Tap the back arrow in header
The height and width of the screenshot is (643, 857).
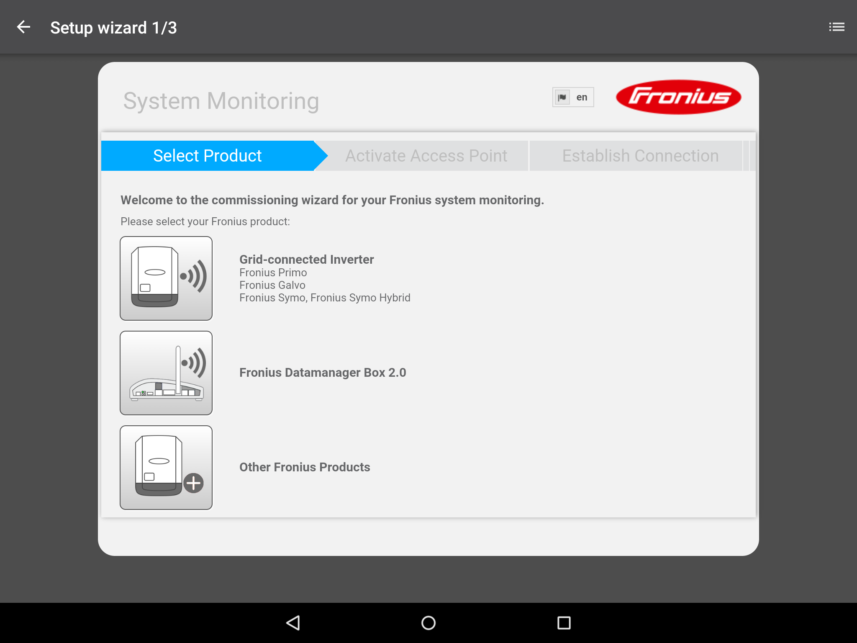click(23, 27)
